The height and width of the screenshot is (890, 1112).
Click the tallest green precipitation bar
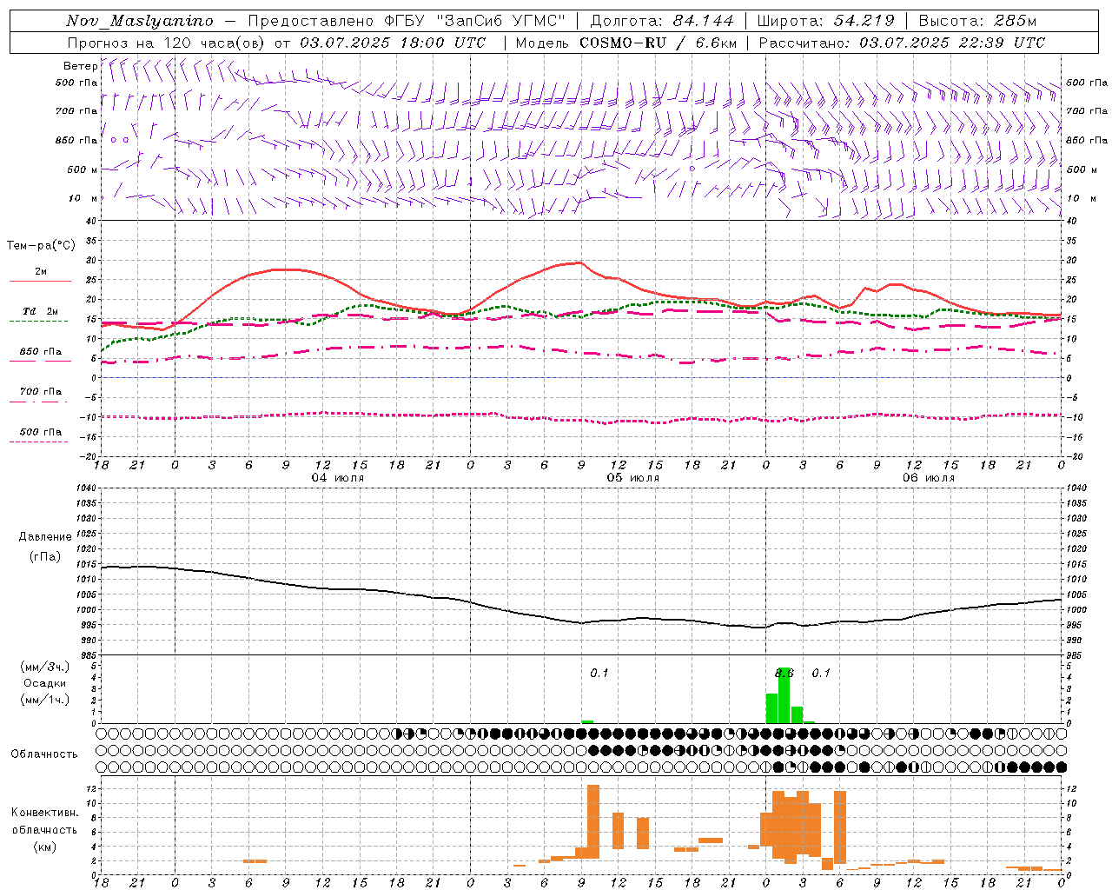784,695
